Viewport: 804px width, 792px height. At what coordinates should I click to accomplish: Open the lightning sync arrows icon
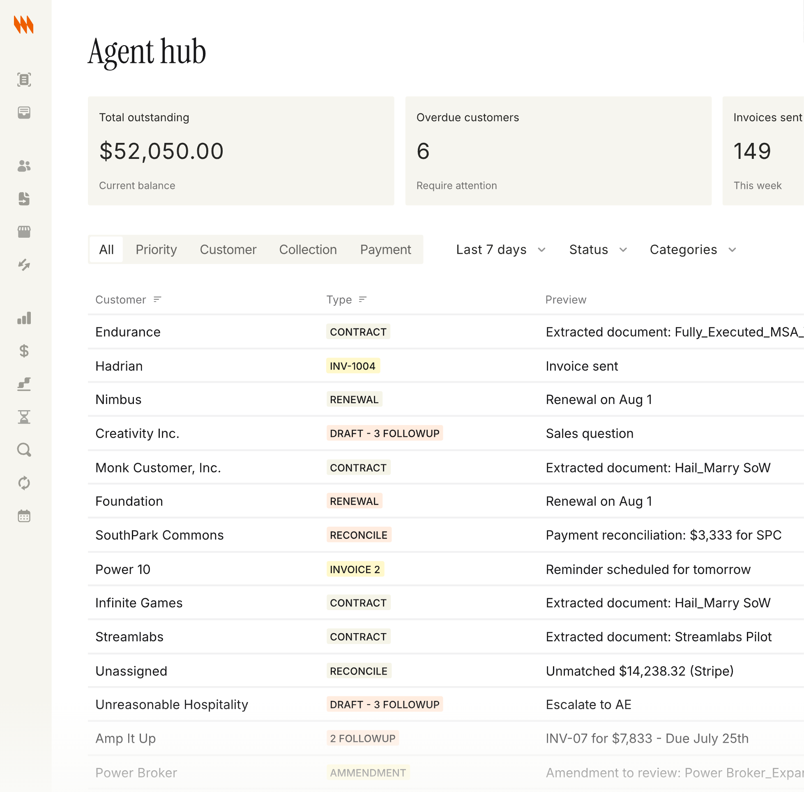click(x=24, y=265)
